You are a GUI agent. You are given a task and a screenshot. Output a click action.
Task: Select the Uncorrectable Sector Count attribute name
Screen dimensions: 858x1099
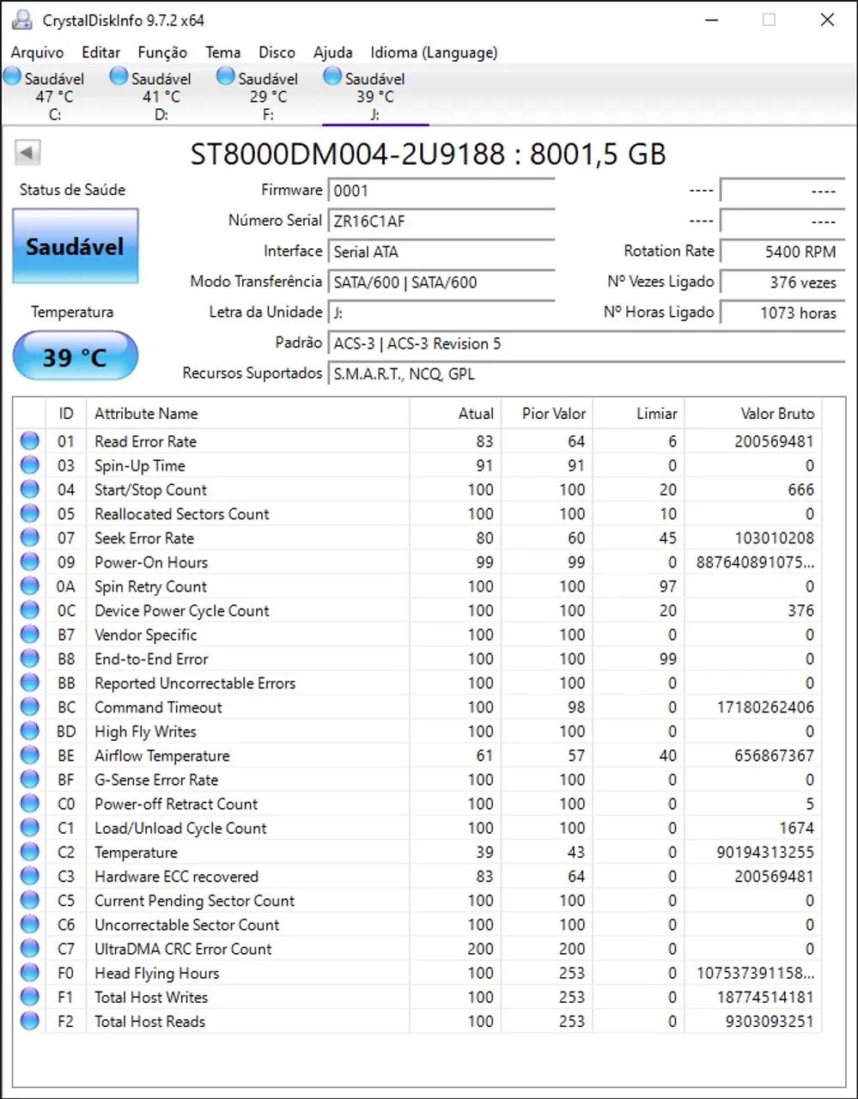187,925
